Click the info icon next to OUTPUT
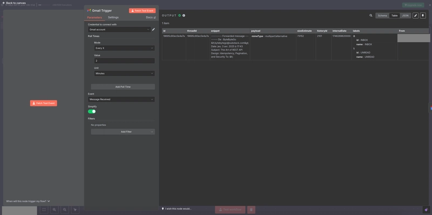Screen dimensions: 432x215 [184, 16]
